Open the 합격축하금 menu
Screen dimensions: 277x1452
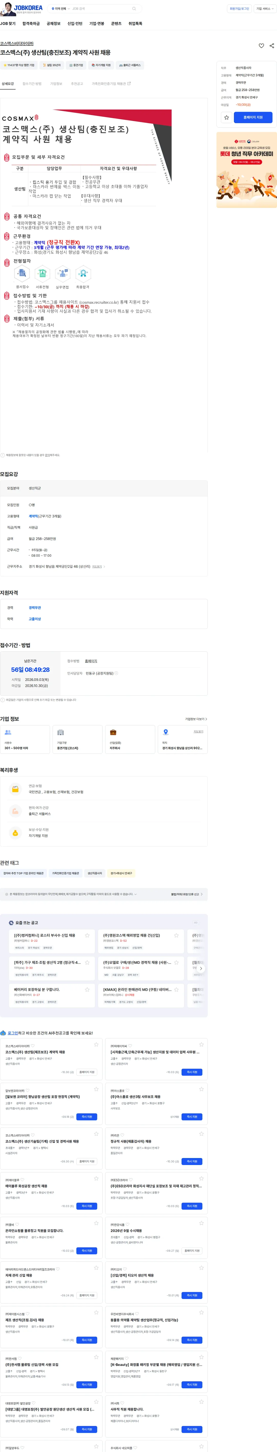pyautogui.click(x=31, y=24)
